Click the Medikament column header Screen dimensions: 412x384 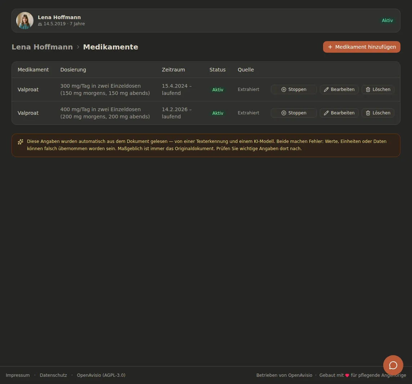click(33, 70)
